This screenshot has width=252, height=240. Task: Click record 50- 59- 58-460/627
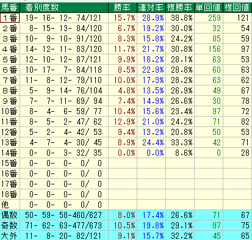(63, 215)
